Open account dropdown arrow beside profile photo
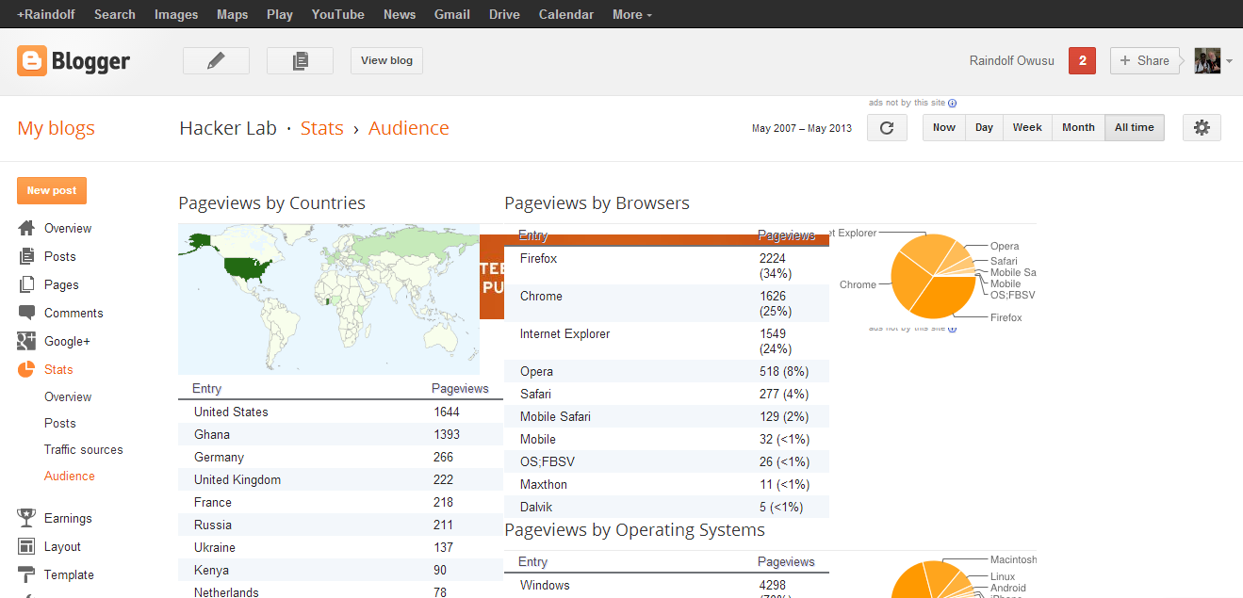The width and height of the screenshot is (1243, 598). pos(1229,61)
